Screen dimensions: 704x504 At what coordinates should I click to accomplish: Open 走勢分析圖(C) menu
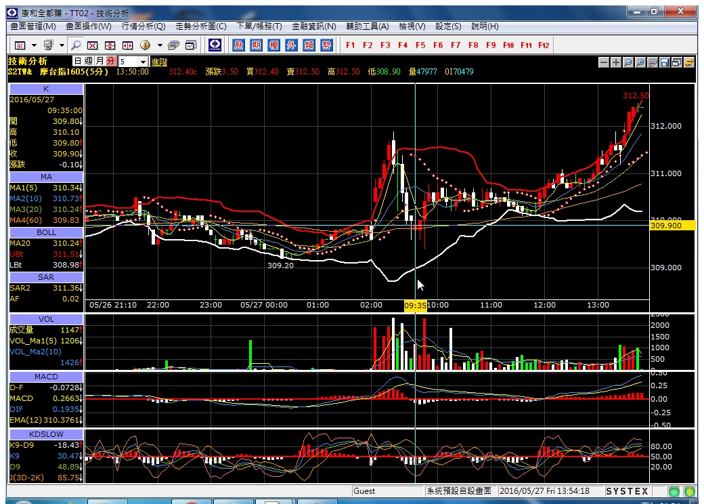click(200, 26)
